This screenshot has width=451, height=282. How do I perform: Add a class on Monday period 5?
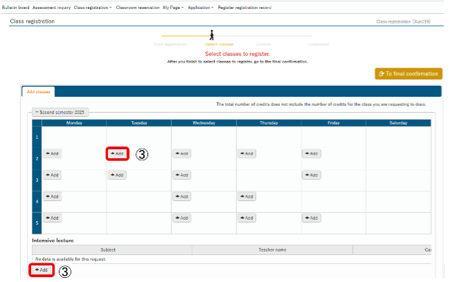52,218
